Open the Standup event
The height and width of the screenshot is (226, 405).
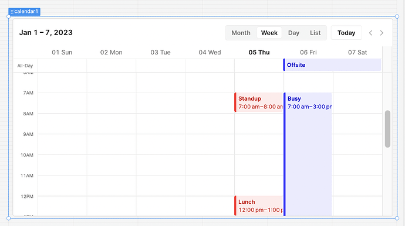[x=259, y=102]
